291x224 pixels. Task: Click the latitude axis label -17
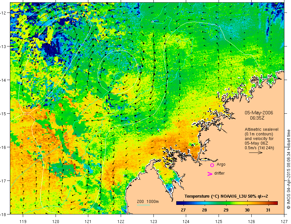click(x=4, y=181)
